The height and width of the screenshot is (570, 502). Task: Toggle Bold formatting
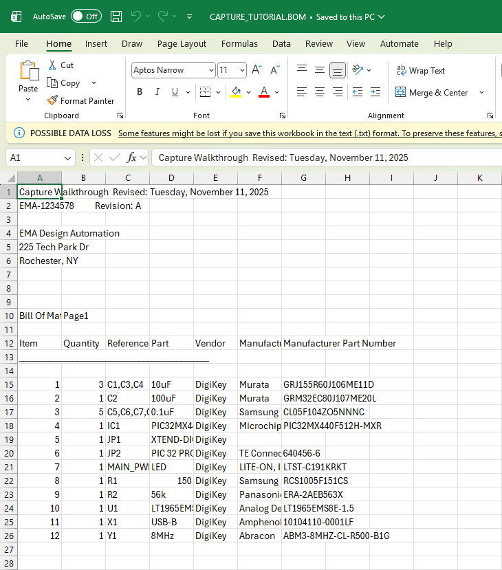coord(140,92)
